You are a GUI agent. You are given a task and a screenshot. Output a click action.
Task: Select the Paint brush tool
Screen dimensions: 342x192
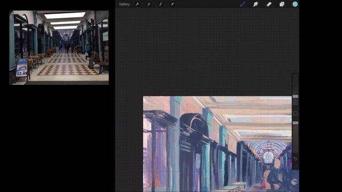[x=243, y=4]
